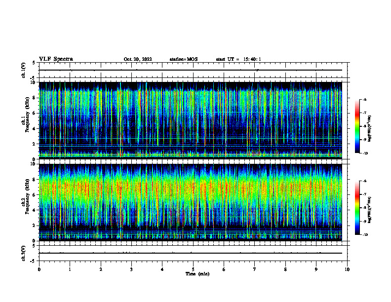Viewport: 391px width, 302px height.
Task: Click the start UT 15:40:1 label
Action: tap(238, 59)
